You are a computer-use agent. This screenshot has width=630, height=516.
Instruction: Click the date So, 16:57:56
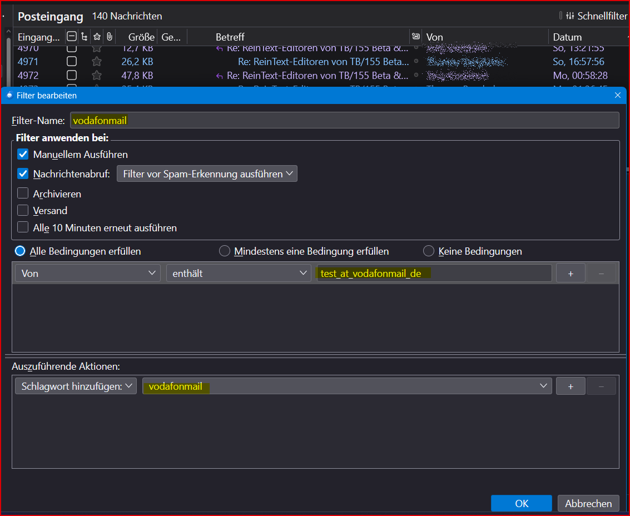tap(579, 62)
